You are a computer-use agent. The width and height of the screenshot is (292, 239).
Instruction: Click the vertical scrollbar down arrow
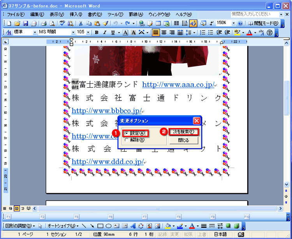click(x=287, y=184)
